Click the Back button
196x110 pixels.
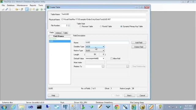[117, 96]
